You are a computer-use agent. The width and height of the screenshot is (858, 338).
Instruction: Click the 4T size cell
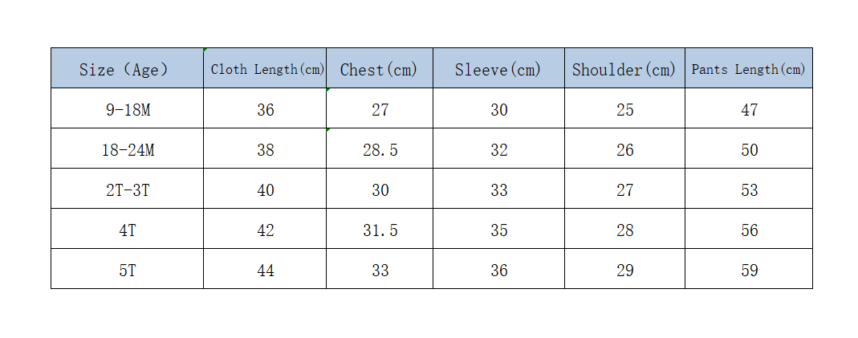click(x=127, y=229)
